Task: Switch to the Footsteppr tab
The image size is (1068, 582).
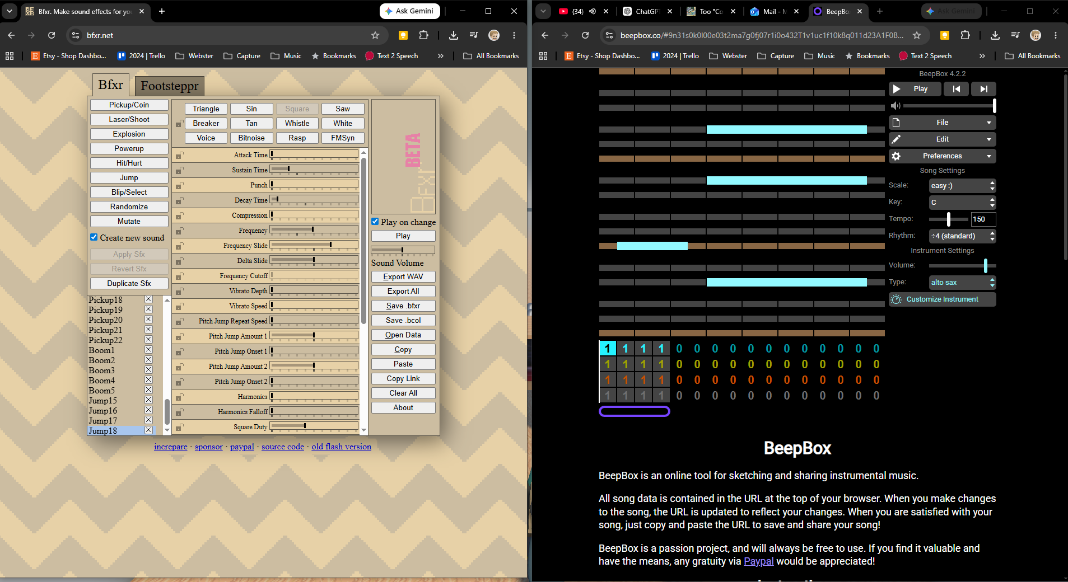Action: 170,86
